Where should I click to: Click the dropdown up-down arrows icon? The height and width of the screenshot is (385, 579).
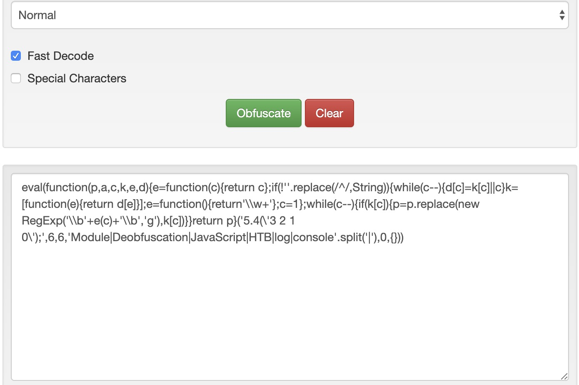pos(562,15)
